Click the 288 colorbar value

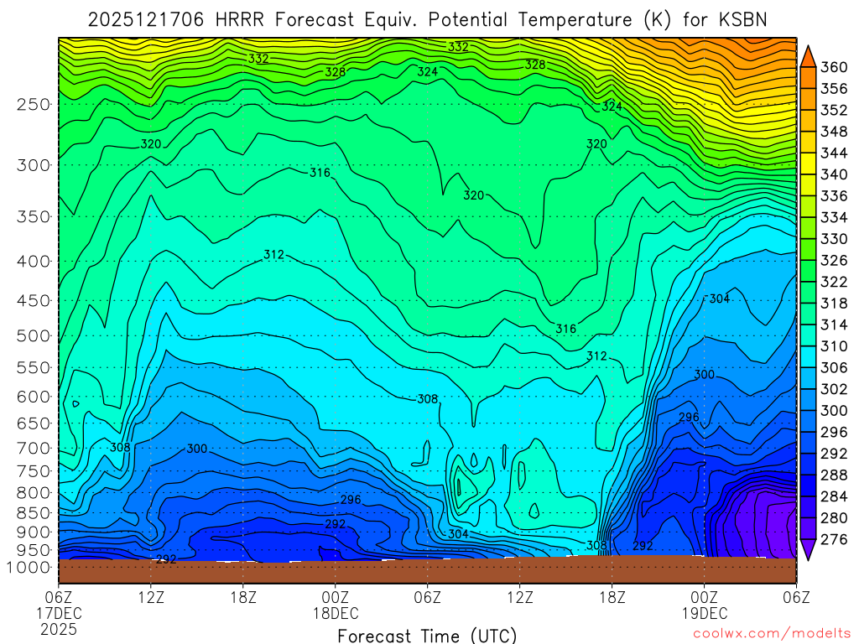coord(834,475)
